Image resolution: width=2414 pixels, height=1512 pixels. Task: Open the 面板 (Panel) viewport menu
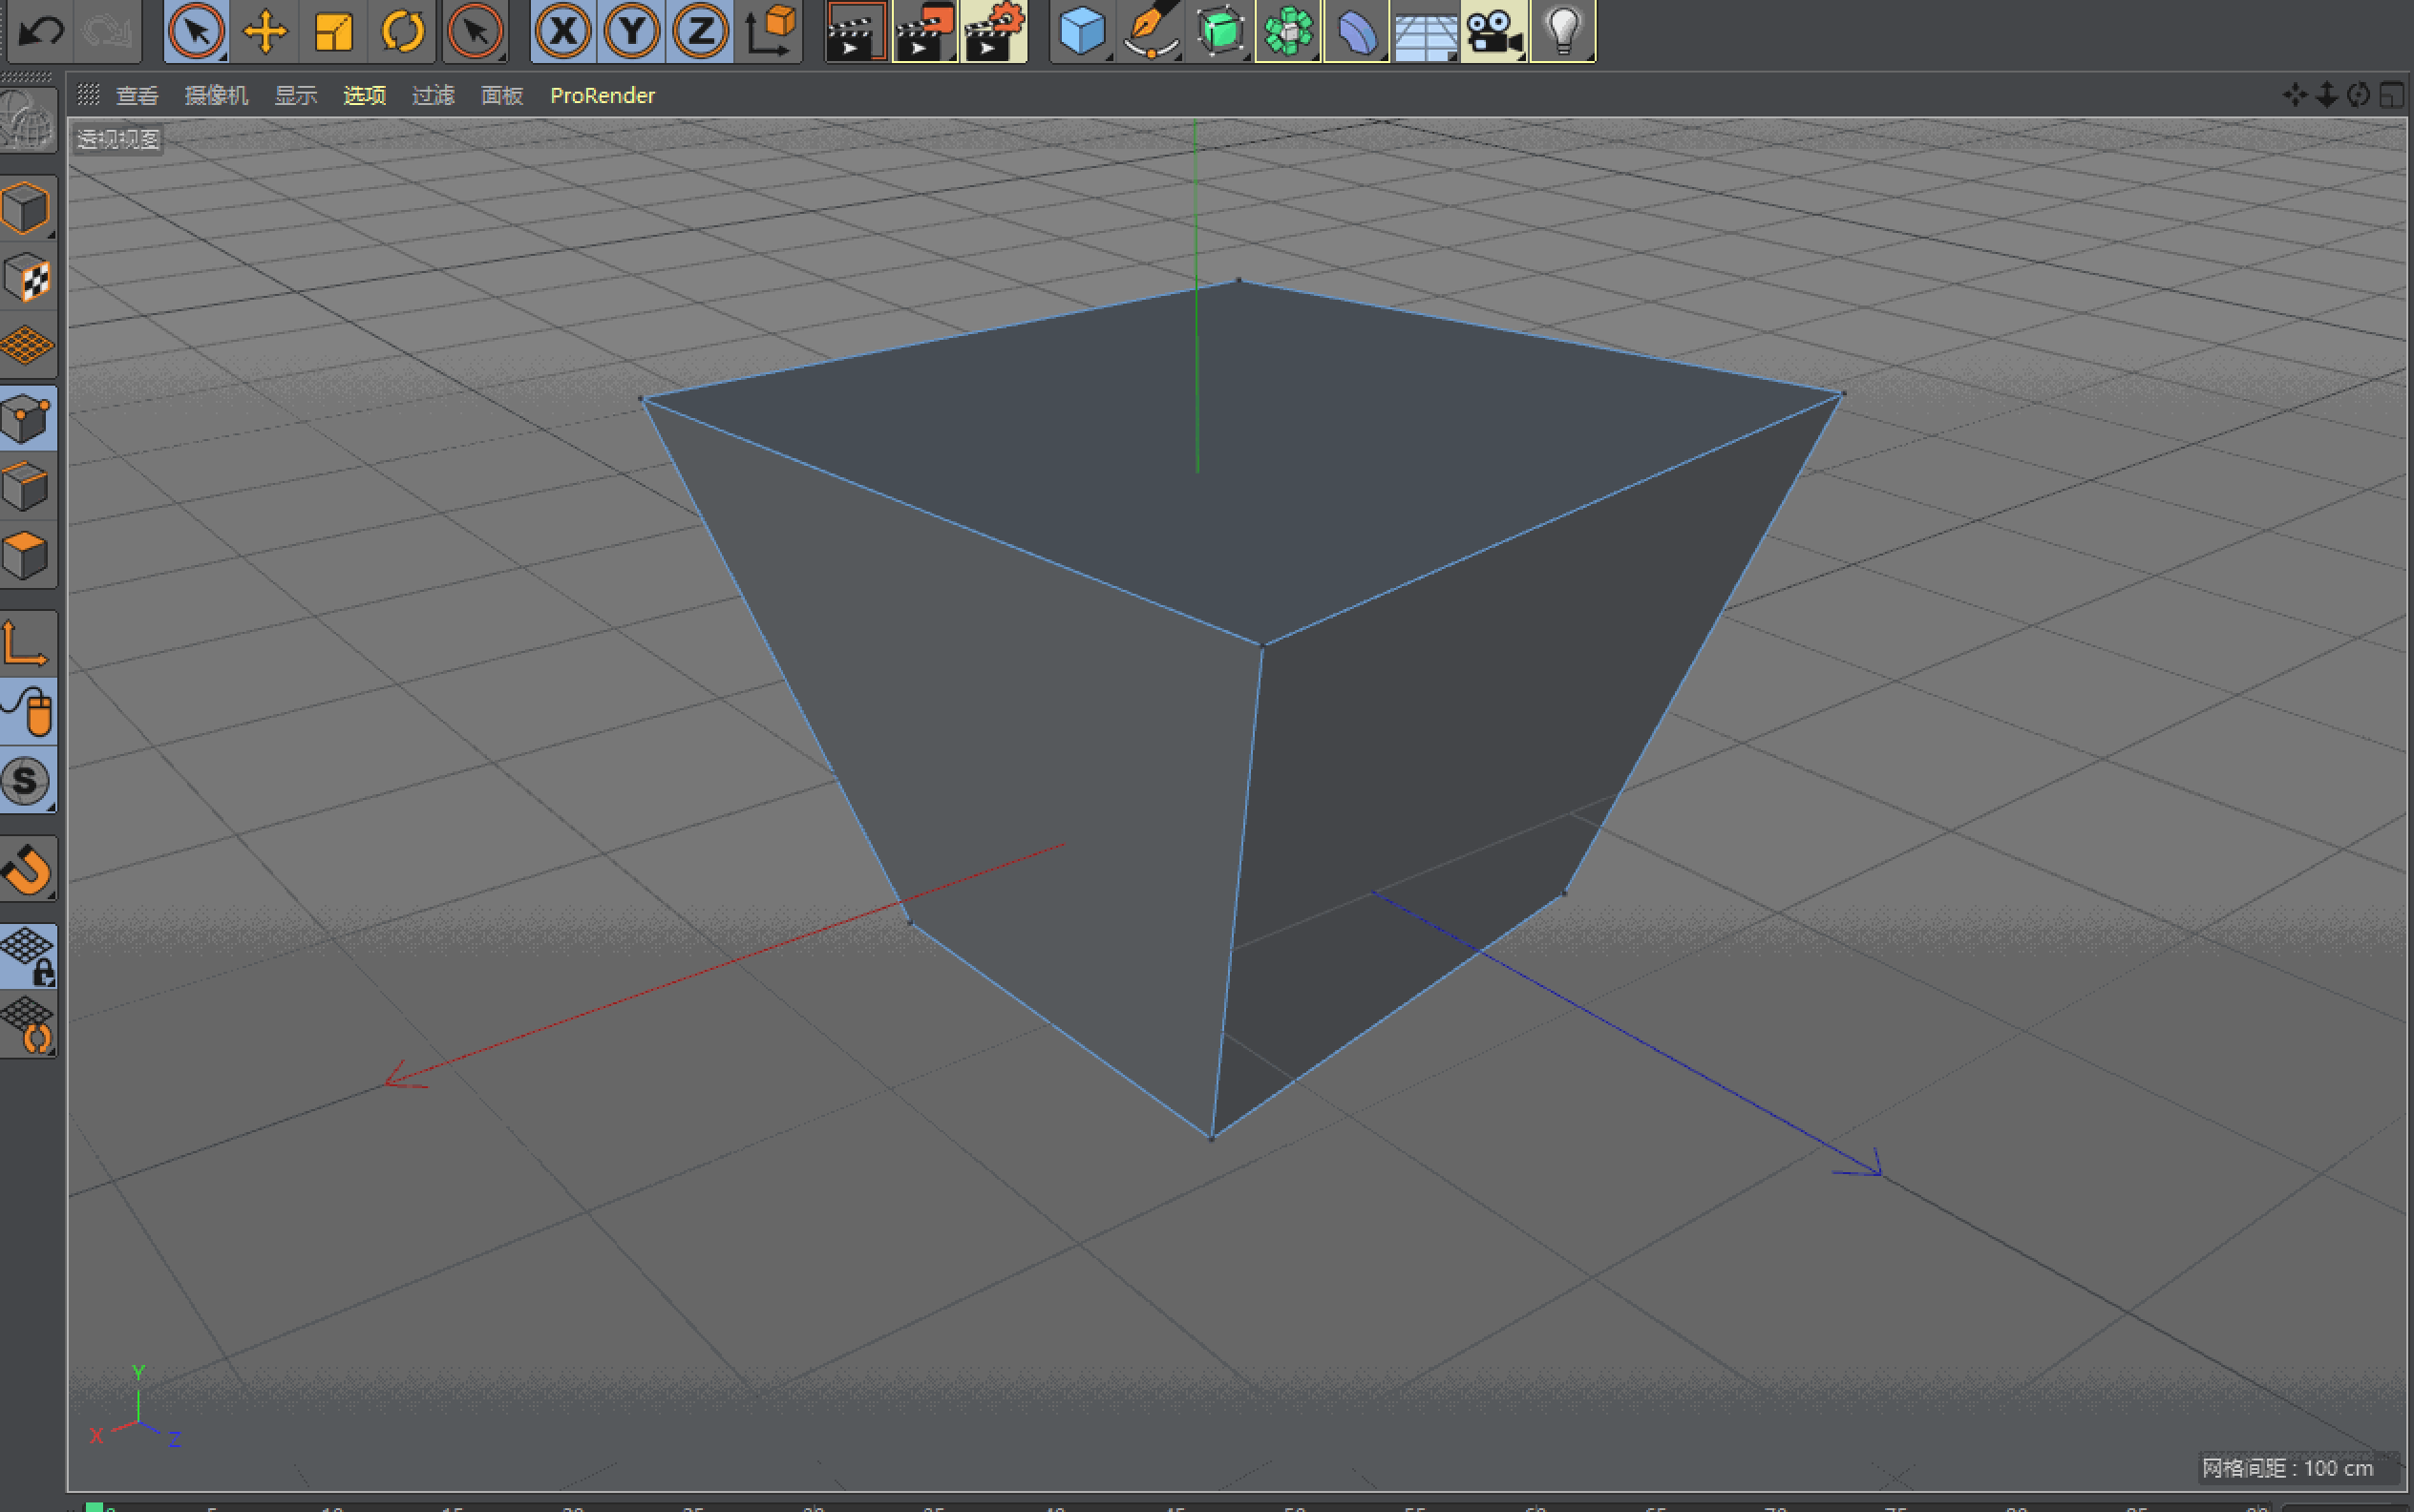click(502, 95)
